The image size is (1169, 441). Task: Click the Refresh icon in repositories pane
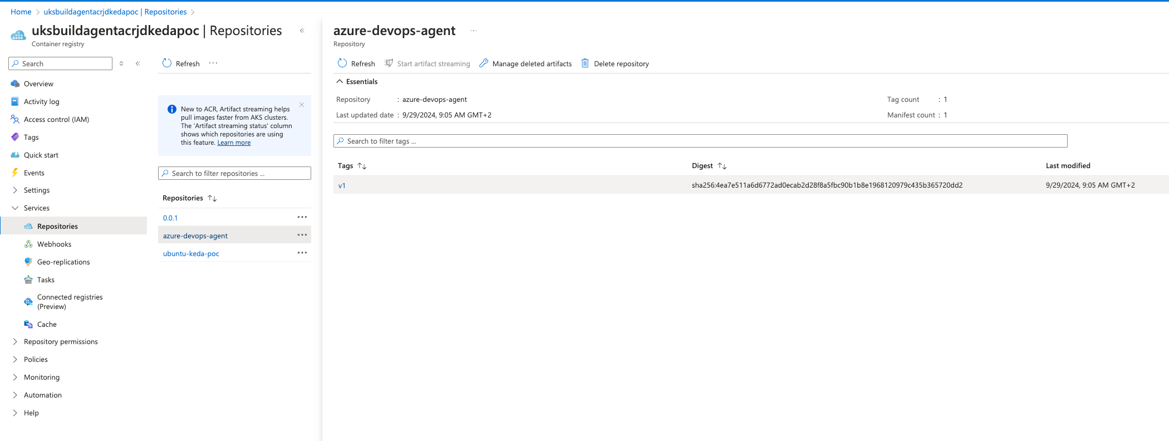click(167, 63)
